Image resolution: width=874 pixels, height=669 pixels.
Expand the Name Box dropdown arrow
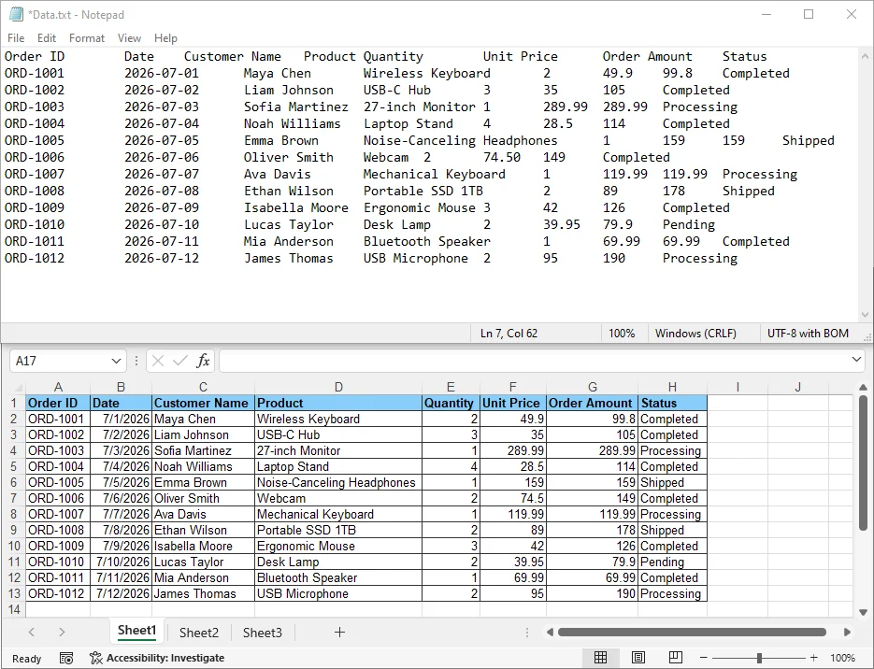coord(116,361)
